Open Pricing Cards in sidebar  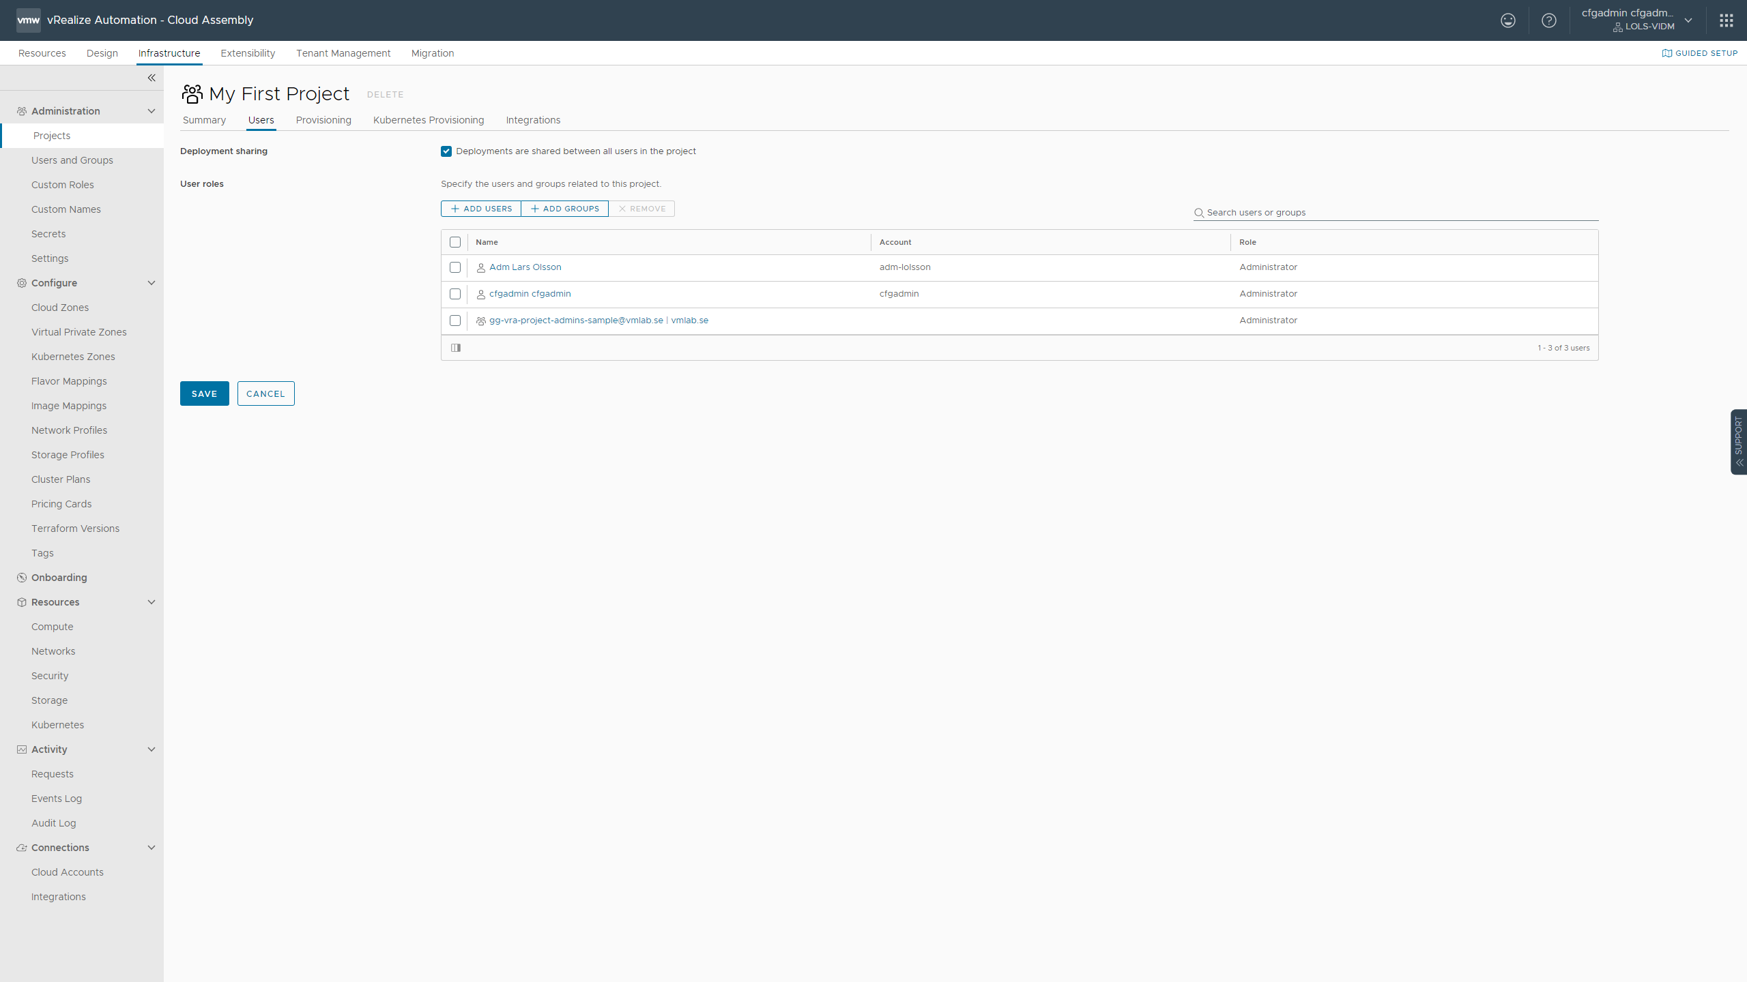click(61, 504)
